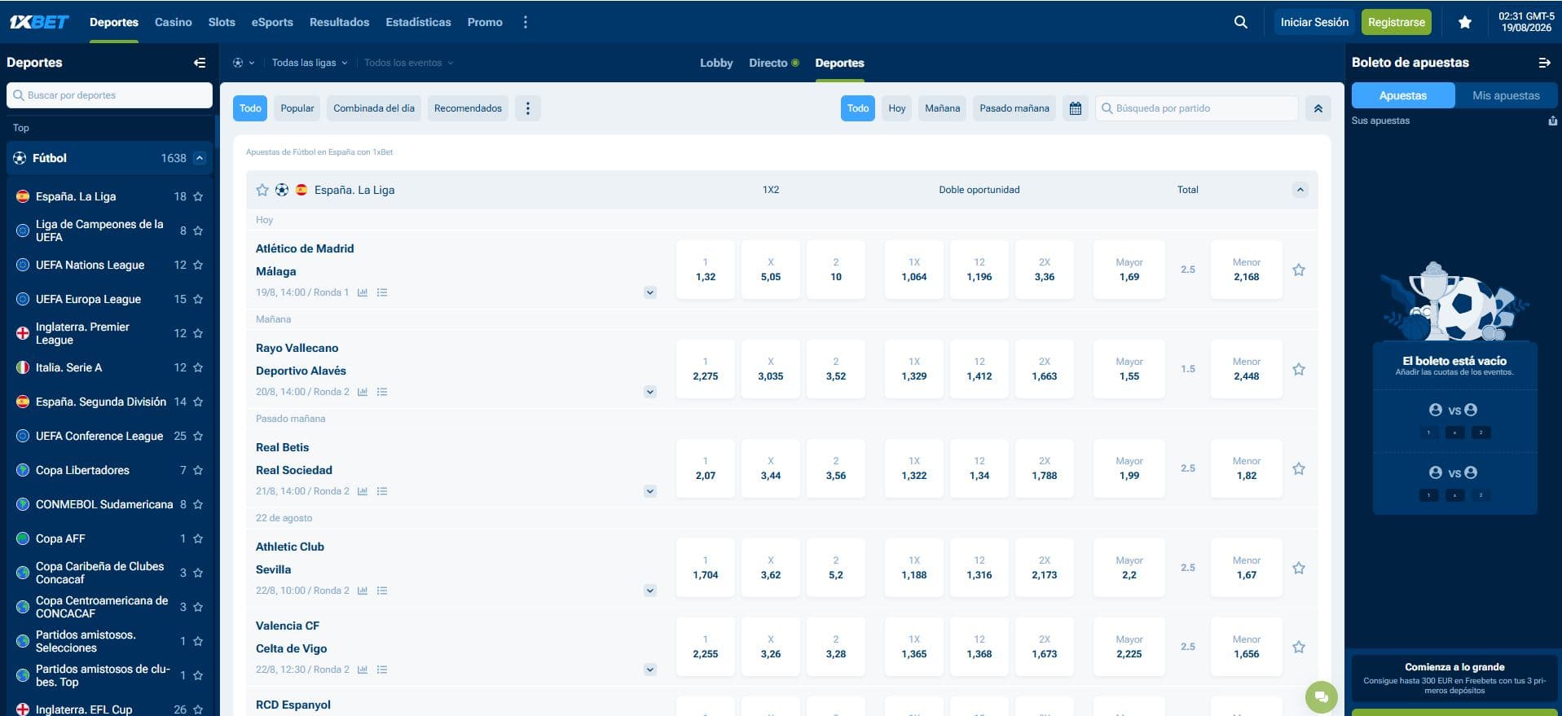The width and height of the screenshot is (1562, 716).
Task: Open statistics chart icon for Rayo Vallecano match
Action: [363, 392]
